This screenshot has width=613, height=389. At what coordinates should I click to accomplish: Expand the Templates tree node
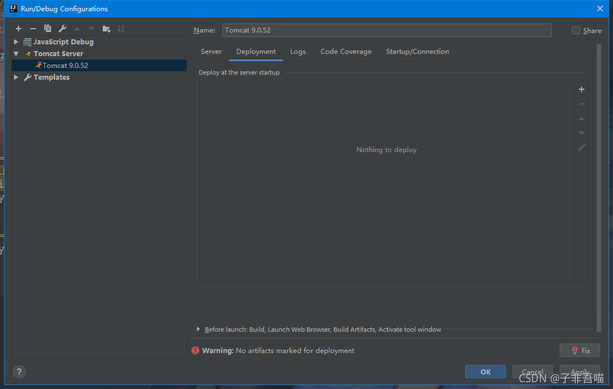(16, 77)
